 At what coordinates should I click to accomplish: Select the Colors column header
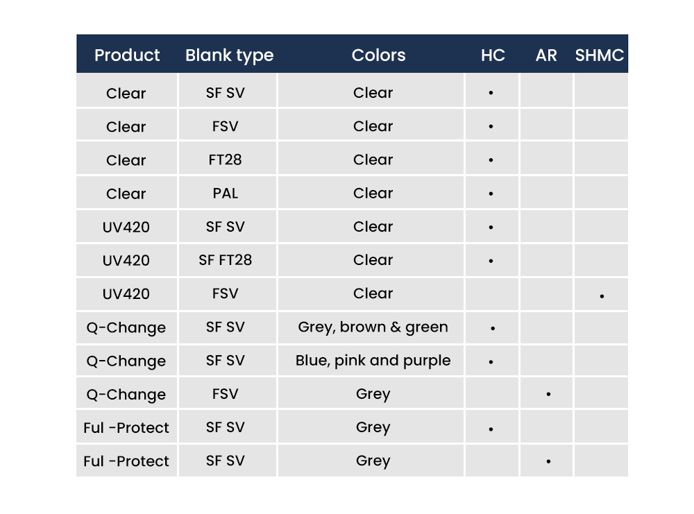click(378, 55)
